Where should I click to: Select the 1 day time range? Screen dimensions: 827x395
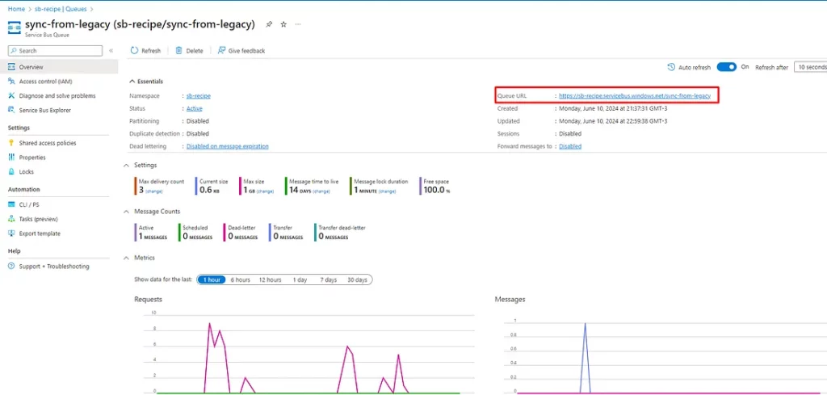(300, 280)
